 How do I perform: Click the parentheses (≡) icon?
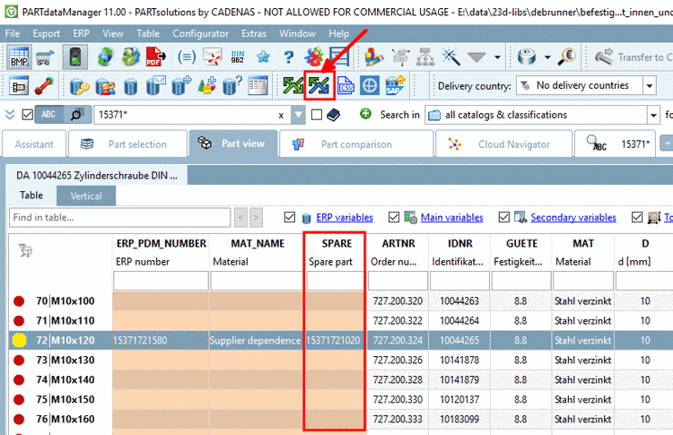[187, 57]
